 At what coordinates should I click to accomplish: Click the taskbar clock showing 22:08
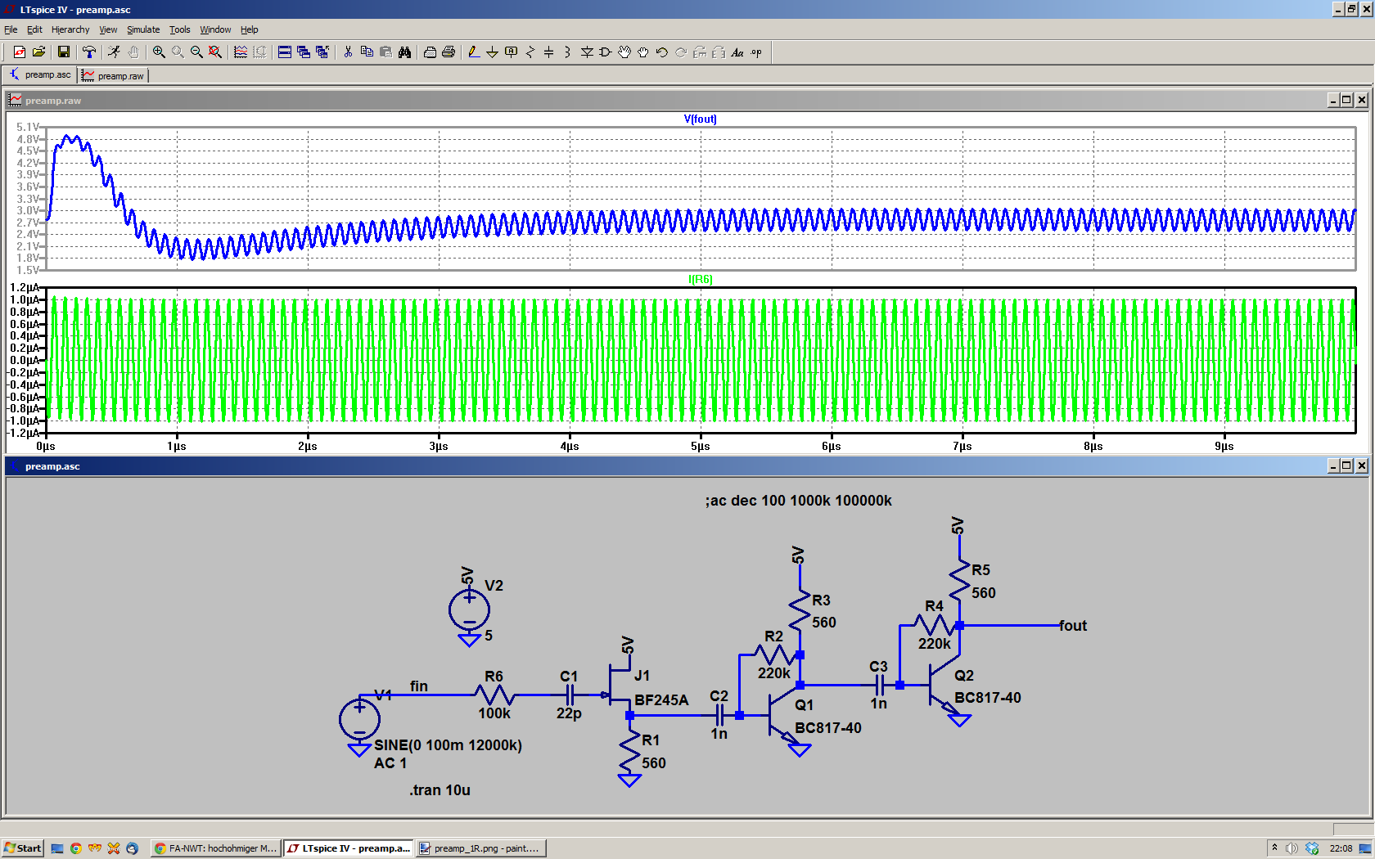pyautogui.click(x=1341, y=848)
